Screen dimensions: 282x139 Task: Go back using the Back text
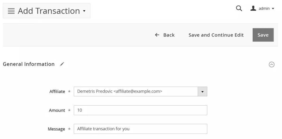(169, 35)
